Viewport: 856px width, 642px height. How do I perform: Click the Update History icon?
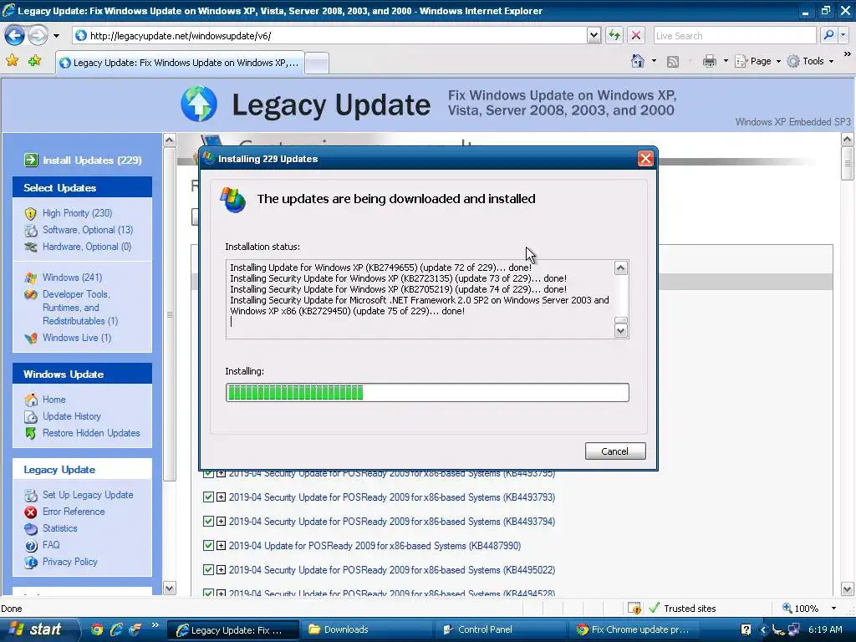(31, 416)
